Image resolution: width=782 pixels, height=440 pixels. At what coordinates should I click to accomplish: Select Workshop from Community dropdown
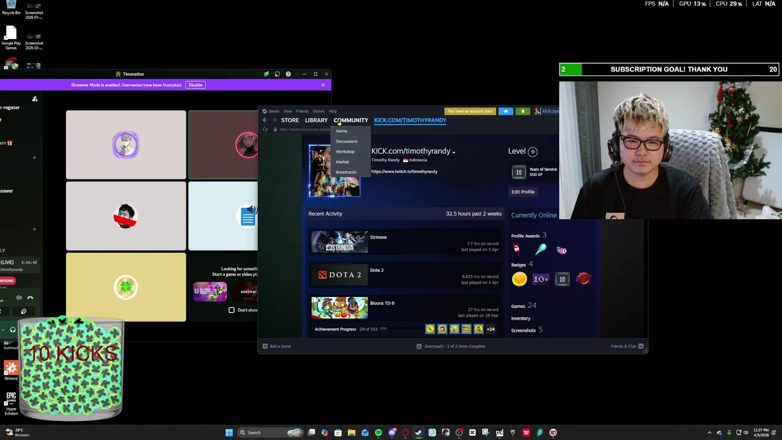click(x=345, y=152)
